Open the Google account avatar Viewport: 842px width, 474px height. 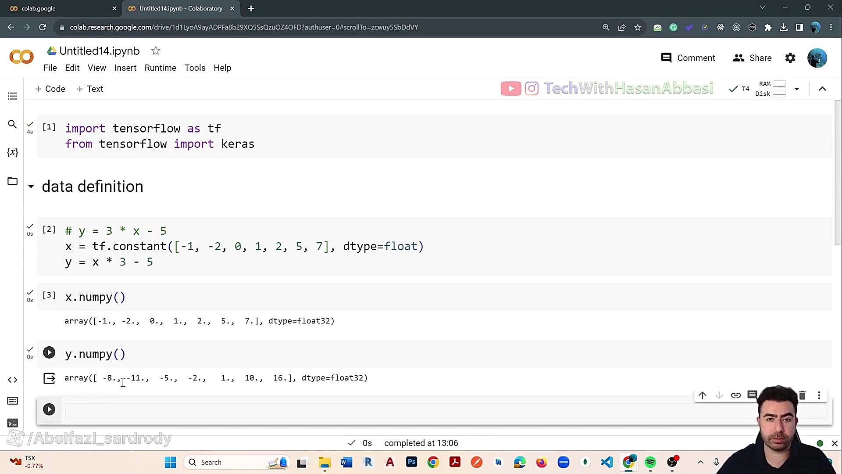pos(817,58)
